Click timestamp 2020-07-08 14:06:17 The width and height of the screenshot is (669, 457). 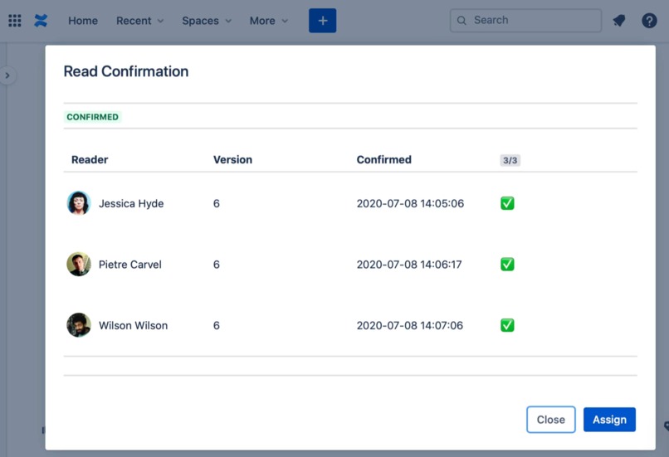tap(409, 265)
